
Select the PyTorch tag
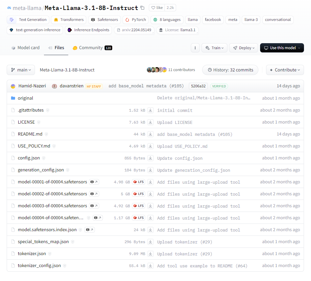pyautogui.click(x=136, y=20)
